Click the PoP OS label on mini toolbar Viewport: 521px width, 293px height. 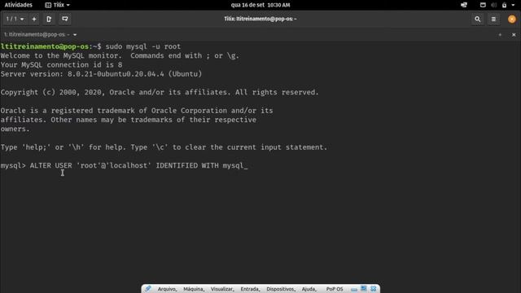[335, 289]
